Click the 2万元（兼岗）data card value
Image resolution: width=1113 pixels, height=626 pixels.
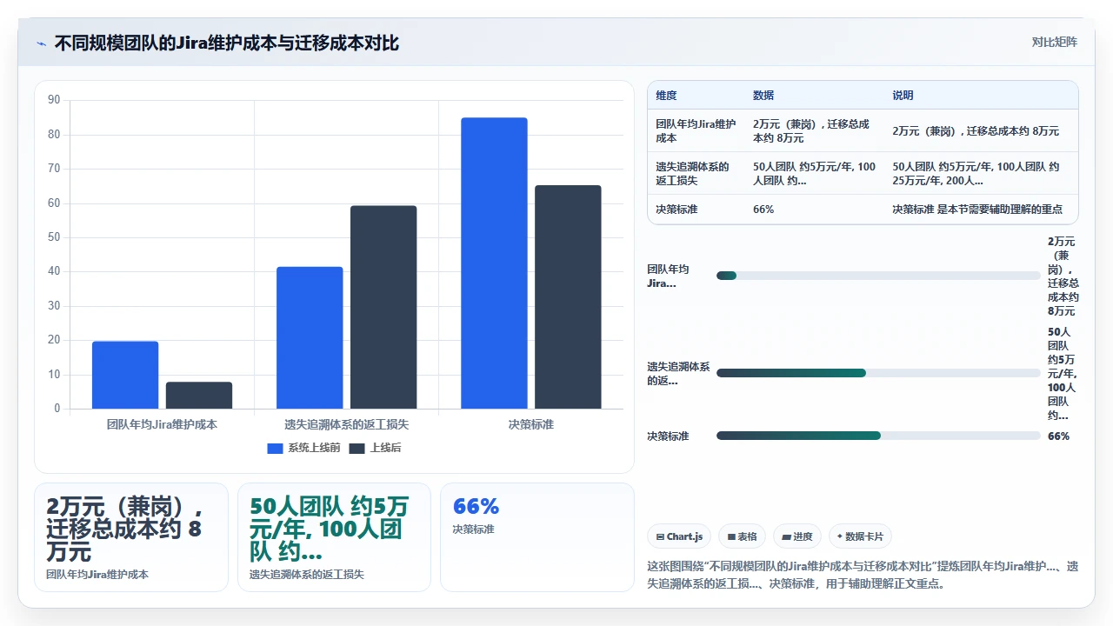click(x=124, y=529)
